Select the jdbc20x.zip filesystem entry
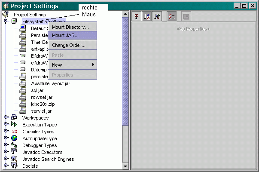Viewport: 259px width, 172px height. pos(43,104)
